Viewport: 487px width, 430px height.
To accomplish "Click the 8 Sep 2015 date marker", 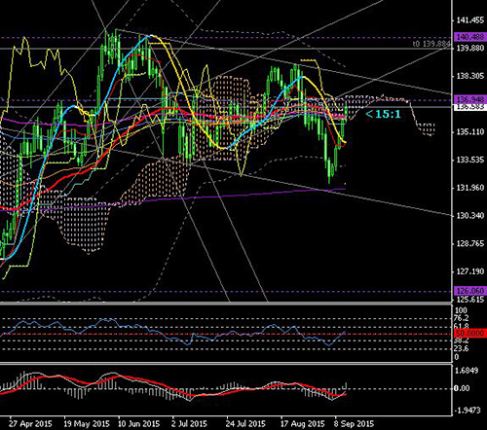I will [x=354, y=423].
